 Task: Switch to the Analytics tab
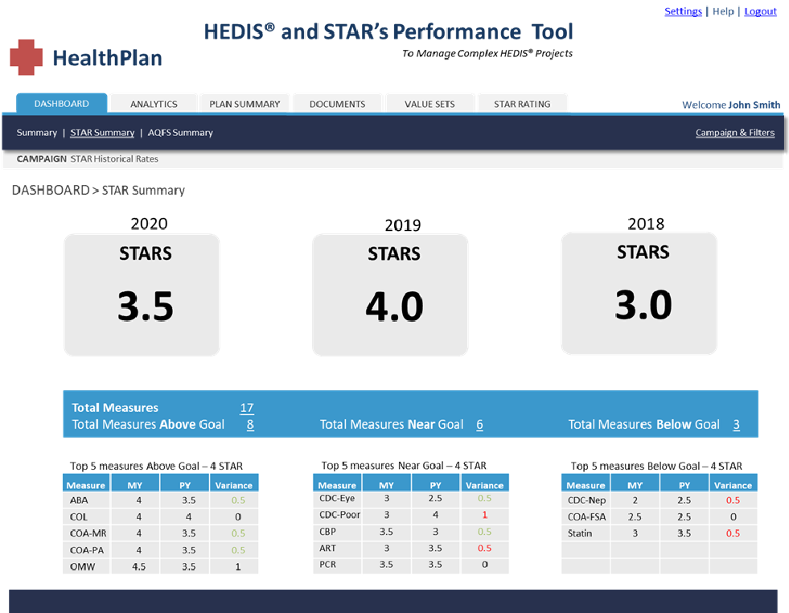pos(154,104)
